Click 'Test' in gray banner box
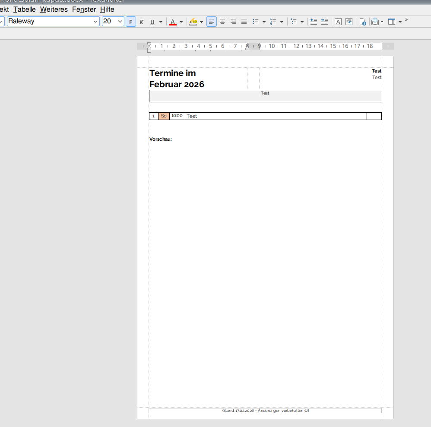431x427 pixels. pos(265,93)
